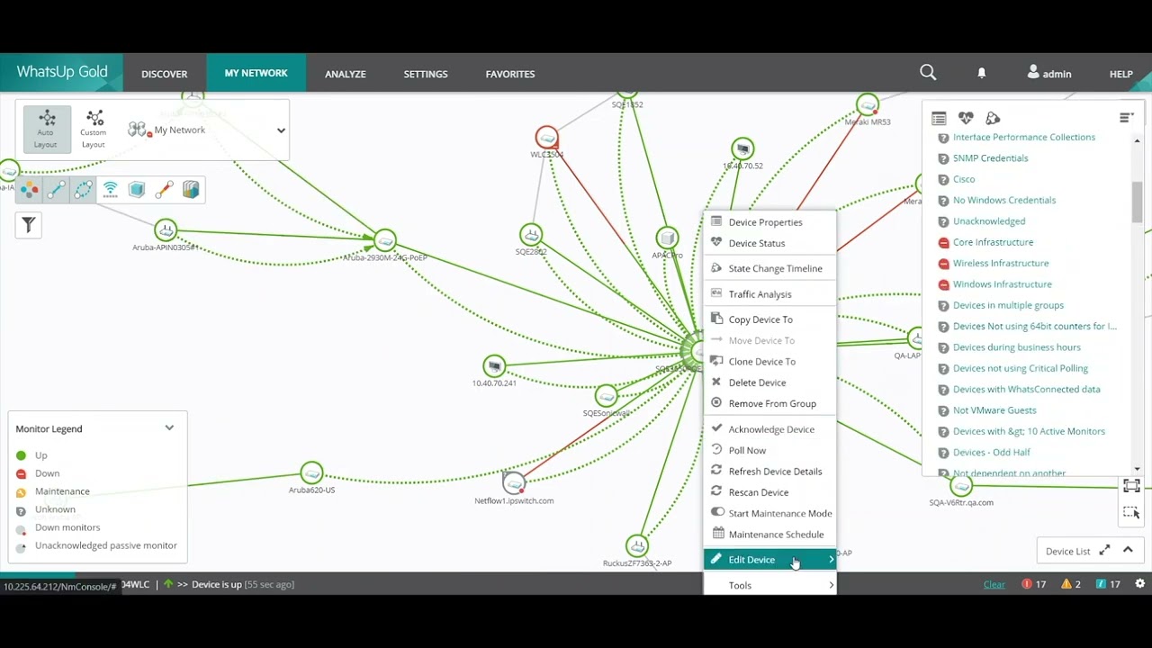This screenshot has height=648, width=1152.
Task: Select the Aruba620-US device node
Action: click(311, 472)
